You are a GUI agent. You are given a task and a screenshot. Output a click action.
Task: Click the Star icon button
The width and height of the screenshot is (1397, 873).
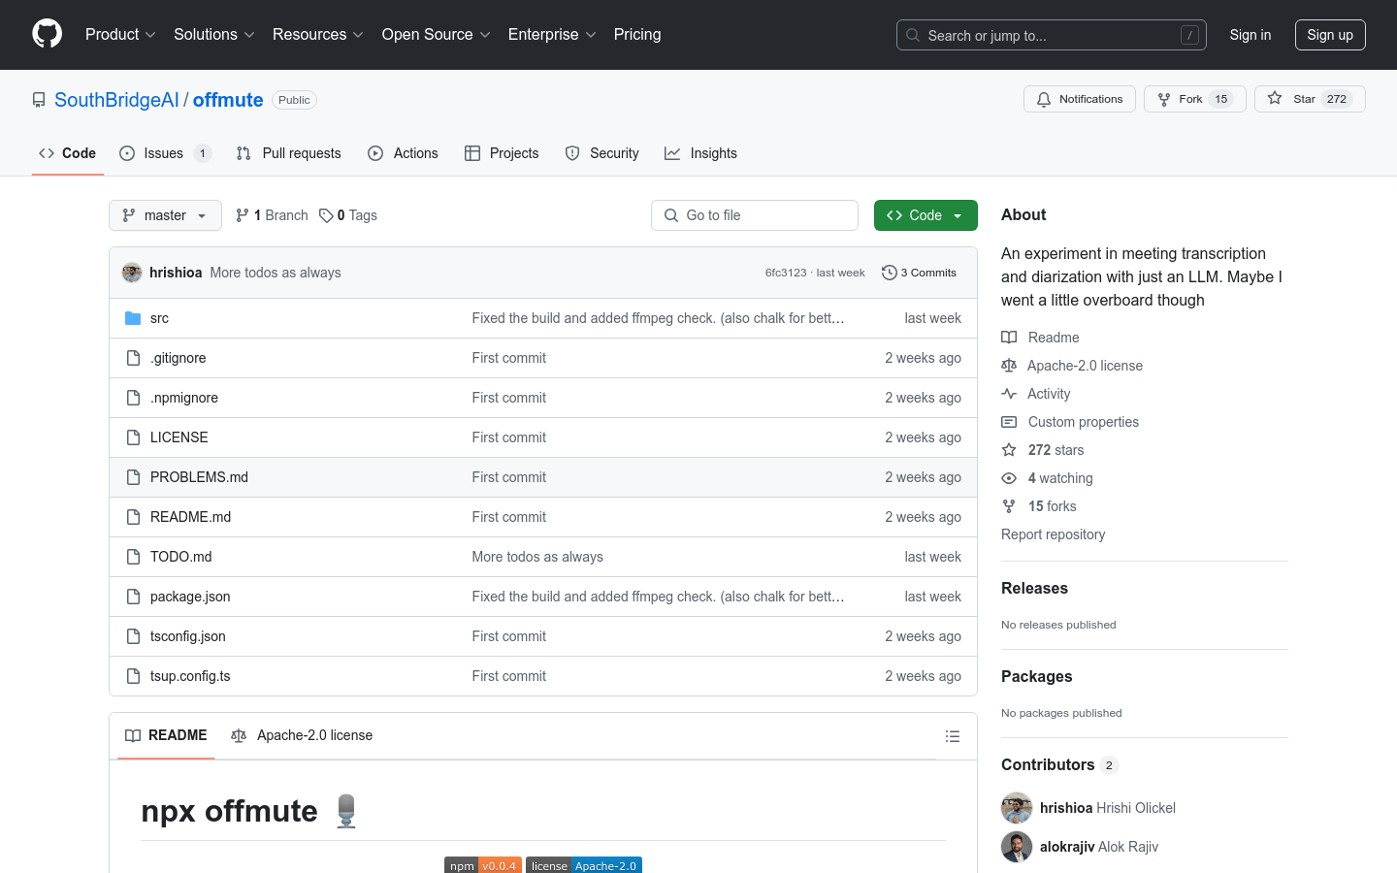coord(1310,99)
